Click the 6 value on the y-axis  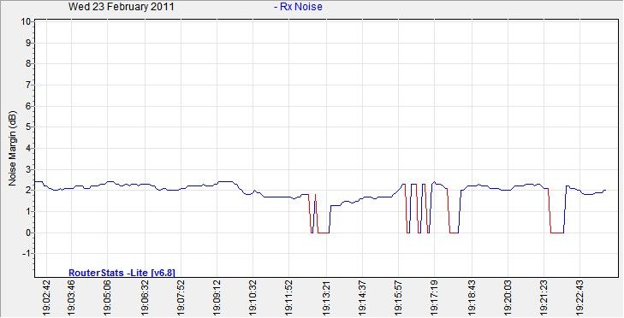coord(28,106)
